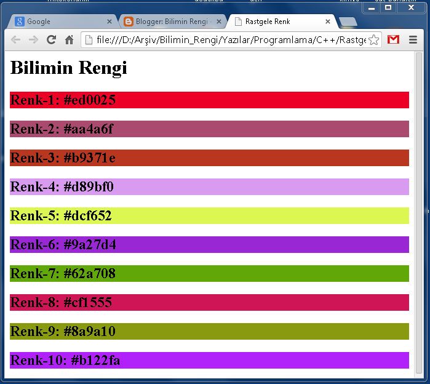Switch to the Google tab
Screen dimensions: 430x384
pyautogui.click(x=63, y=22)
